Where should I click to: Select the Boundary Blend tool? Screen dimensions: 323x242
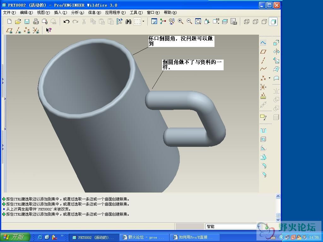(276, 69)
